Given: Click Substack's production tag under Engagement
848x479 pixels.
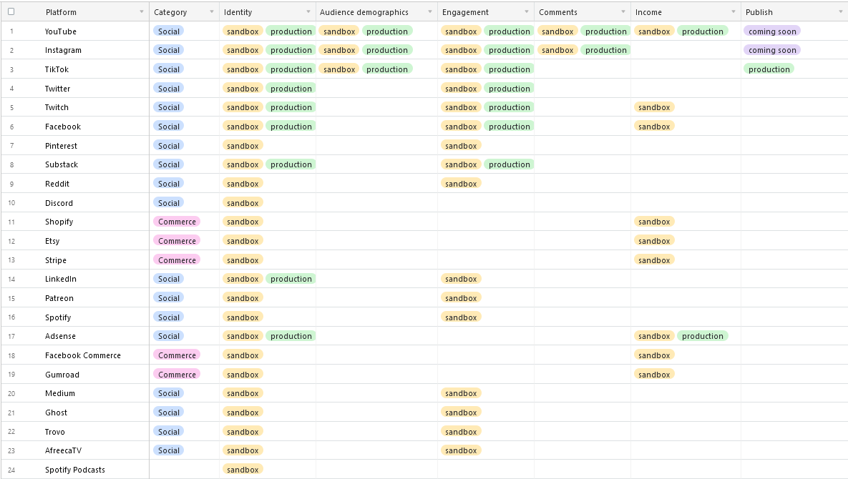Looking at the screenshot, I should coord(510,164).
